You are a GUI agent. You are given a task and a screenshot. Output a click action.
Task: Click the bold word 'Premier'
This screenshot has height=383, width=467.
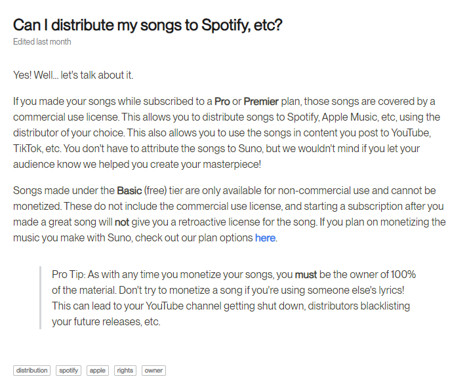click(261, 102)
